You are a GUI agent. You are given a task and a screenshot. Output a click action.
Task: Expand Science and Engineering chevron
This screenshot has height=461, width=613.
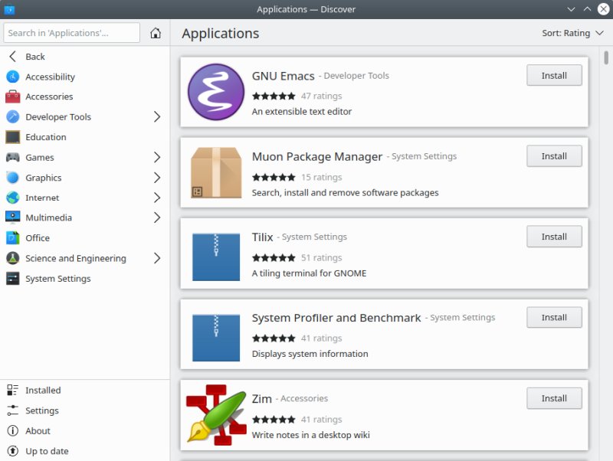point(157,258)
